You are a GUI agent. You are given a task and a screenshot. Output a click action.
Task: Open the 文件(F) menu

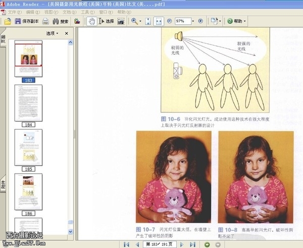pos(15,11)
